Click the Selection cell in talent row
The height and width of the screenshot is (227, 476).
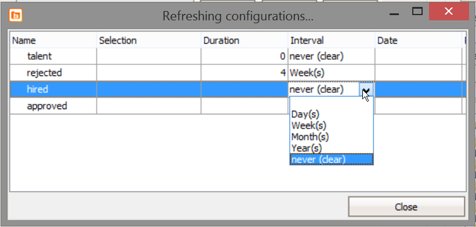(x=149, y=56)
